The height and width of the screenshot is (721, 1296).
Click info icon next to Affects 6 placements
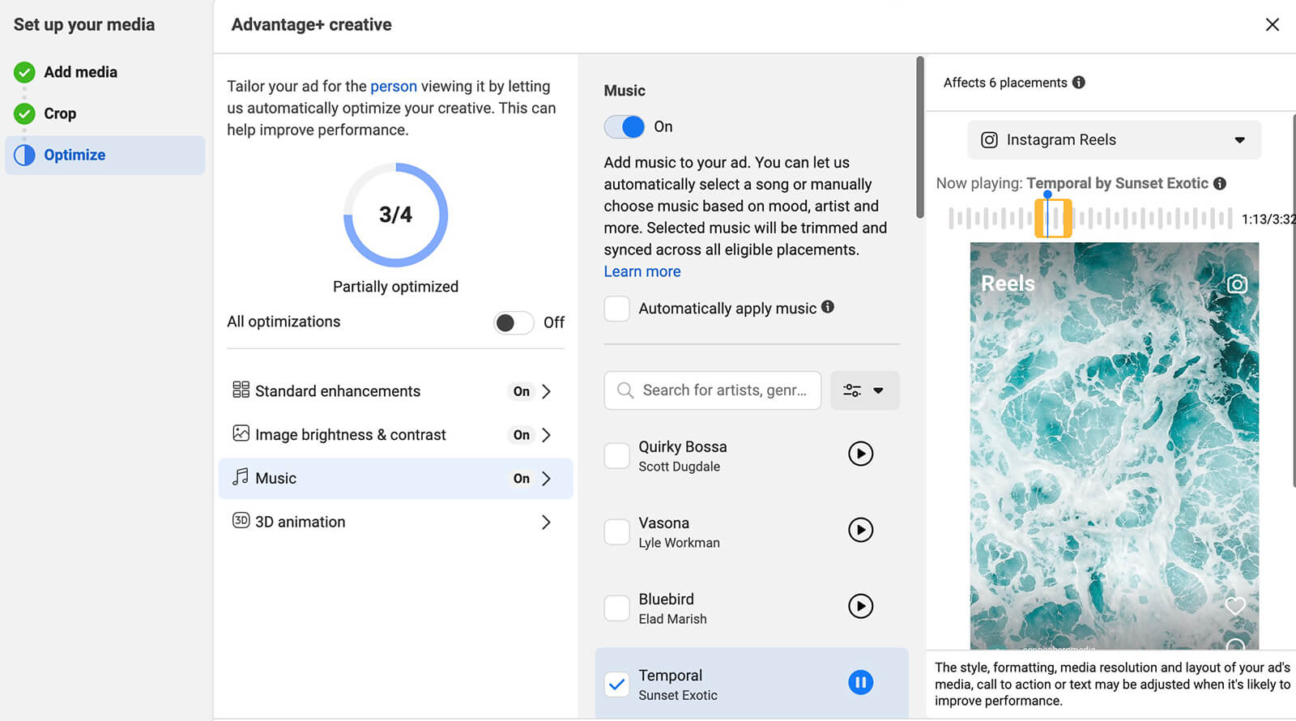1078,82
